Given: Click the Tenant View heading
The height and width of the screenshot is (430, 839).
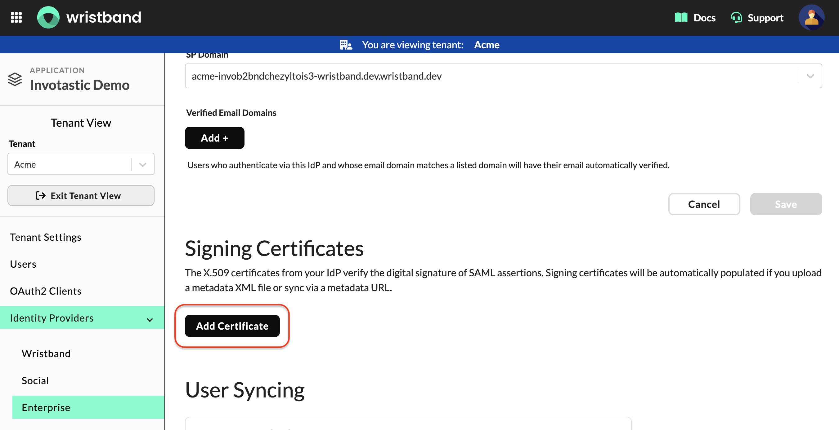Looking at the screenshot, I should 81,123.
